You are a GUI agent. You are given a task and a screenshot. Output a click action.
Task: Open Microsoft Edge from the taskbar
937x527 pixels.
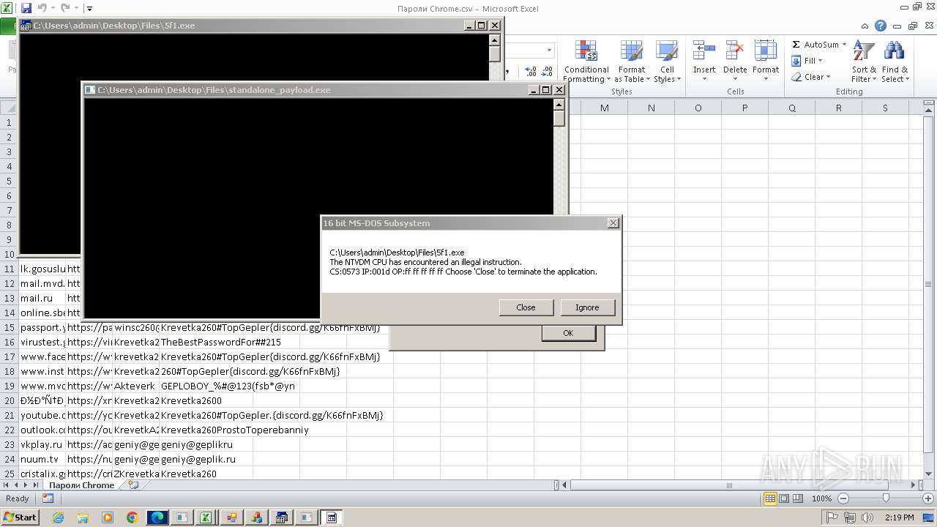(157, 517)
